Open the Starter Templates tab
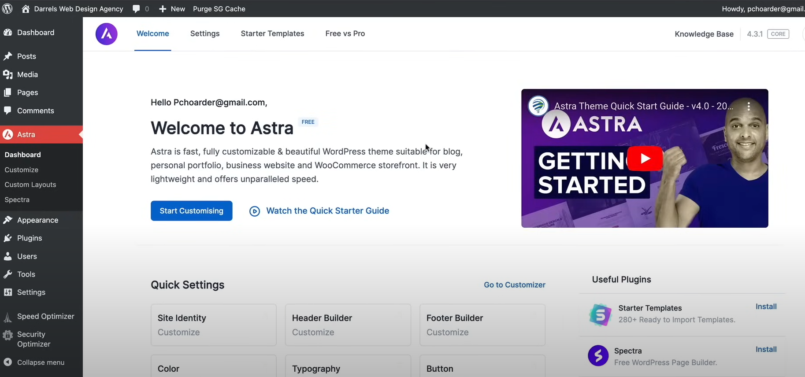This screenshot has width=805, height=377. click(272, 34)
